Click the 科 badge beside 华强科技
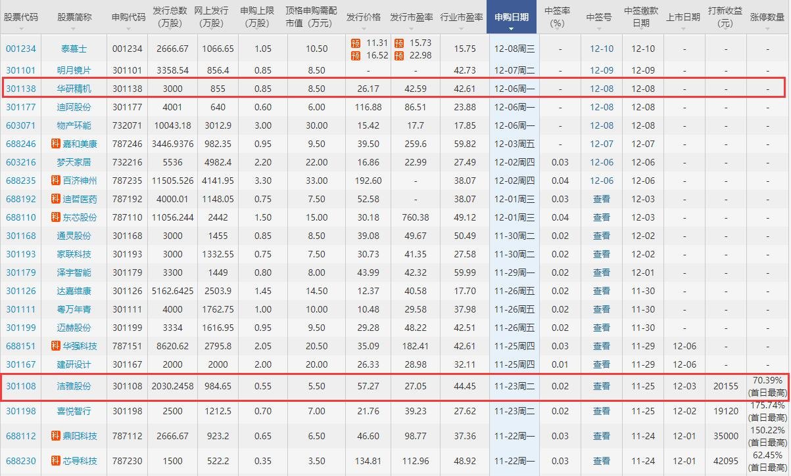Viewport: 791px width, 476px height. 56,346
